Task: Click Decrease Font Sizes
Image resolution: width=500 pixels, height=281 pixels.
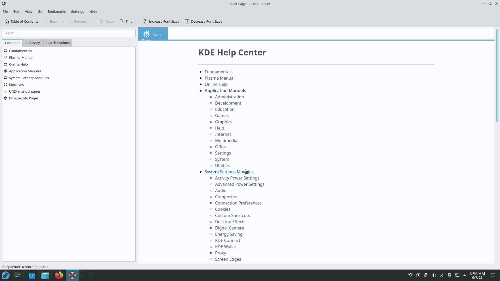Action: pos(203,21)
